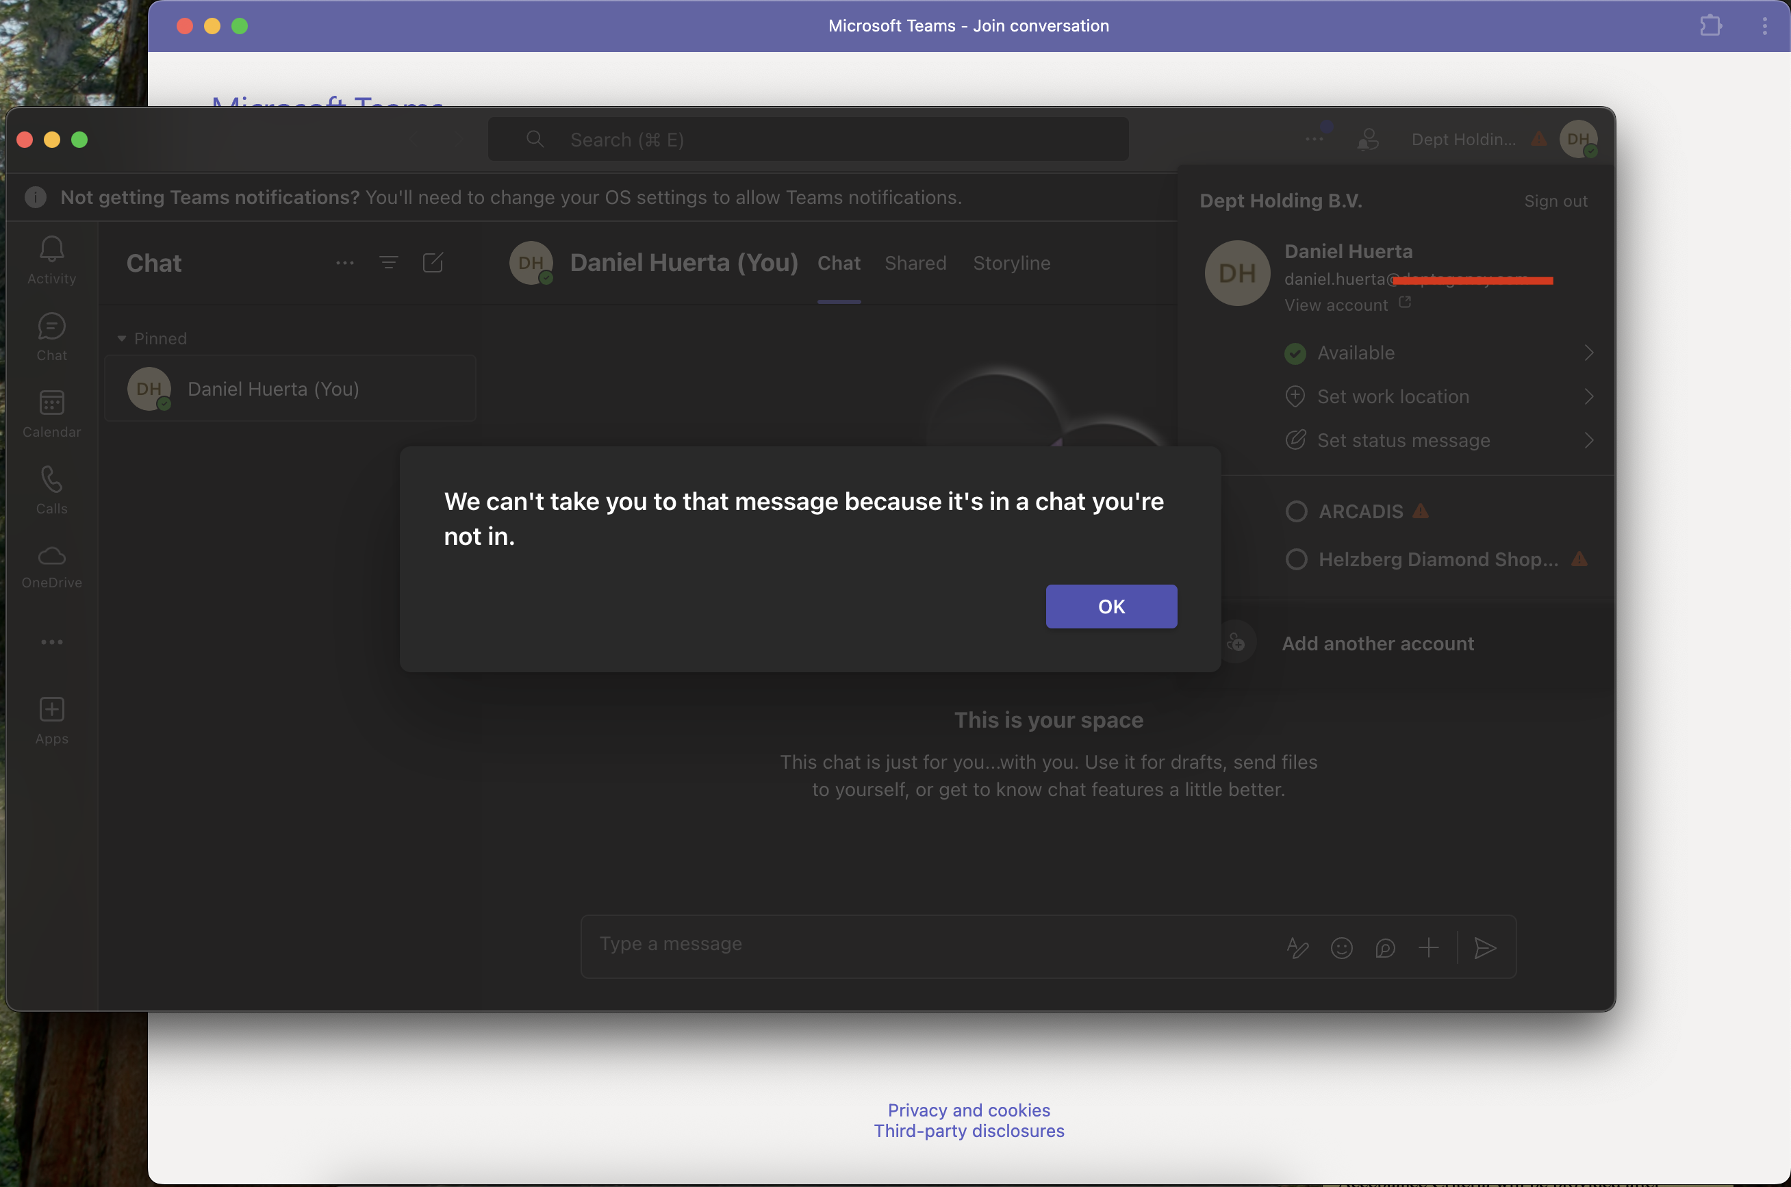This screenshot has height=1187, width=1791.
Task: Open the loop/sticker icon in compose box
Action: click(x=1385, y=948)
